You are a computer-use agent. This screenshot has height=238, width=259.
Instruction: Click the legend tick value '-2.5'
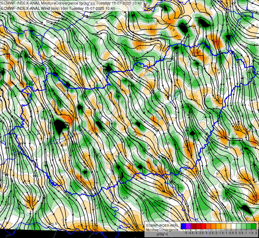[x=211, y=233]
